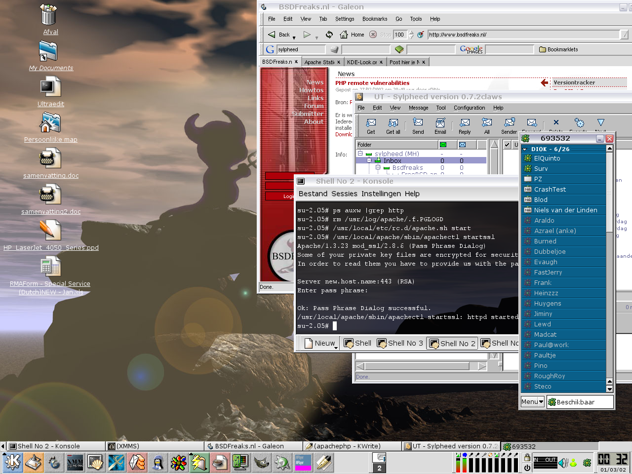Viewport: 632px width, 474px height.
Task: Click Galeon Stop icon
Action: pyautogui.click(x=373, y=35)
